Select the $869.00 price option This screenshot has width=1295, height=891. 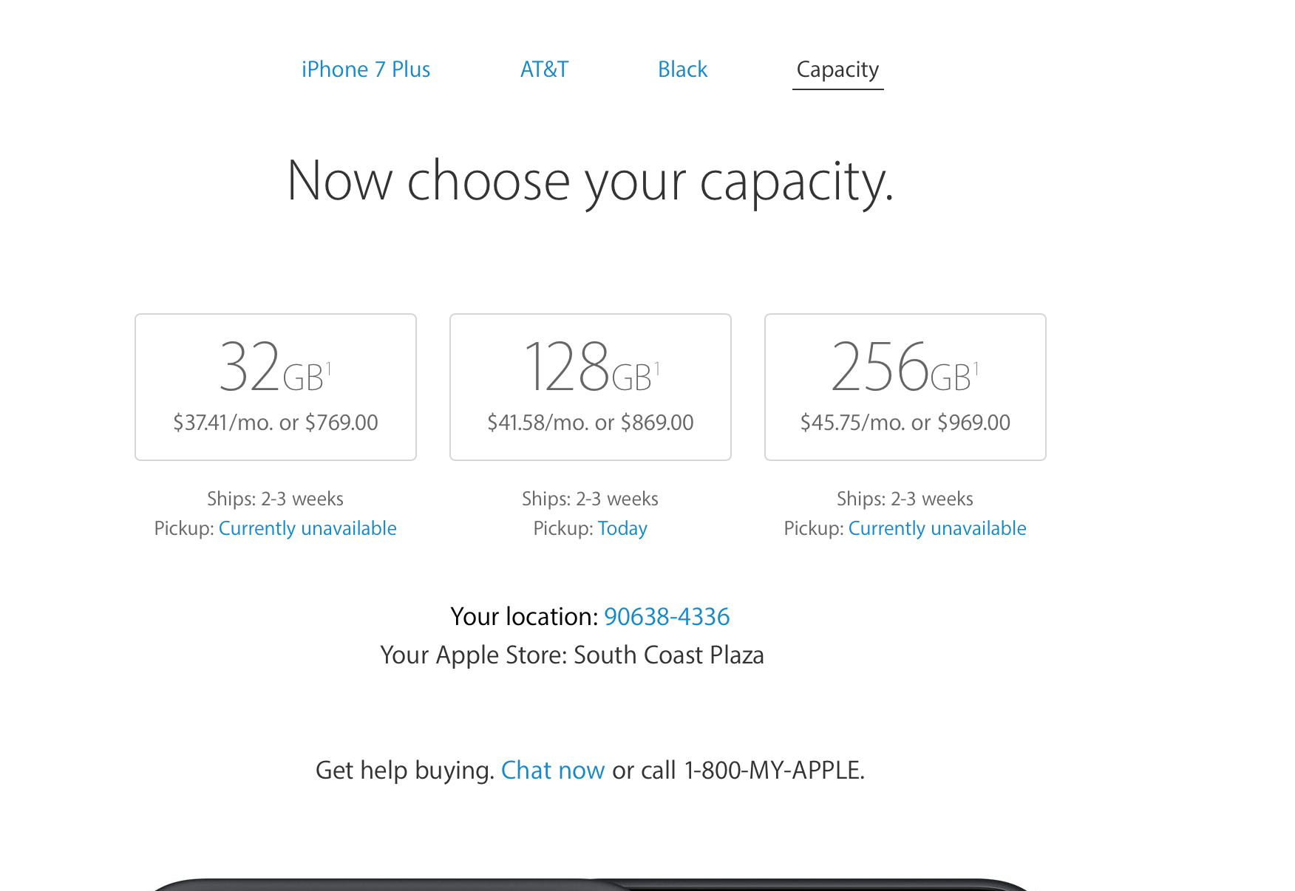(x=657, y=423)
